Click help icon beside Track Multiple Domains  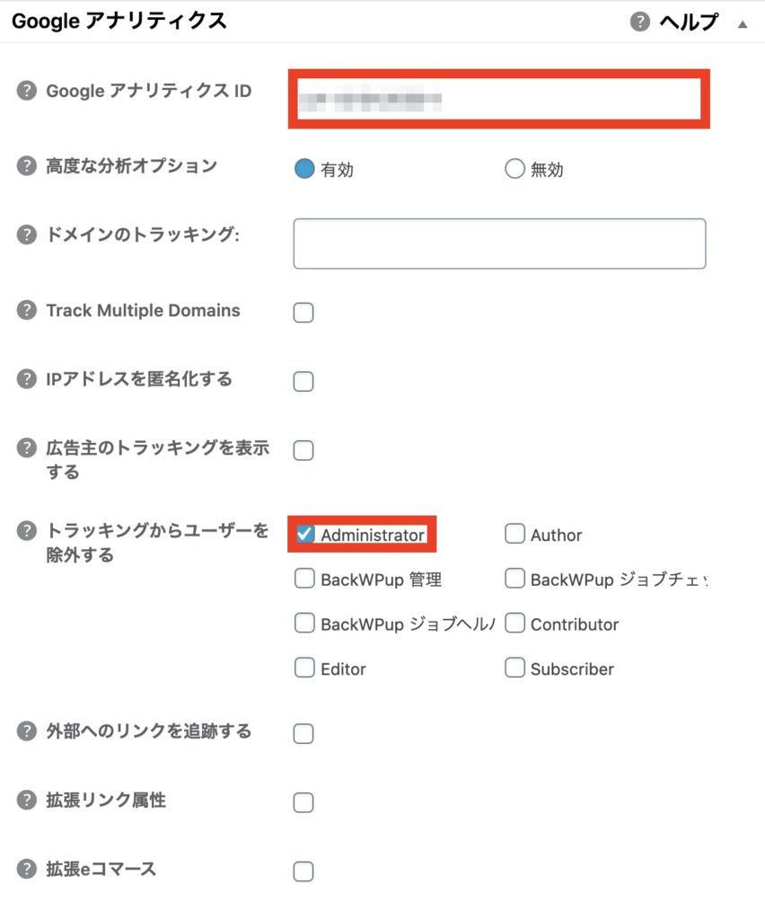pyautogui.click(x=26, y=310)
